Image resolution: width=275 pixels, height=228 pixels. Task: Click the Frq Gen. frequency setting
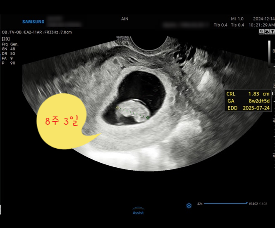pyautogui.click(x=10, y=44)
